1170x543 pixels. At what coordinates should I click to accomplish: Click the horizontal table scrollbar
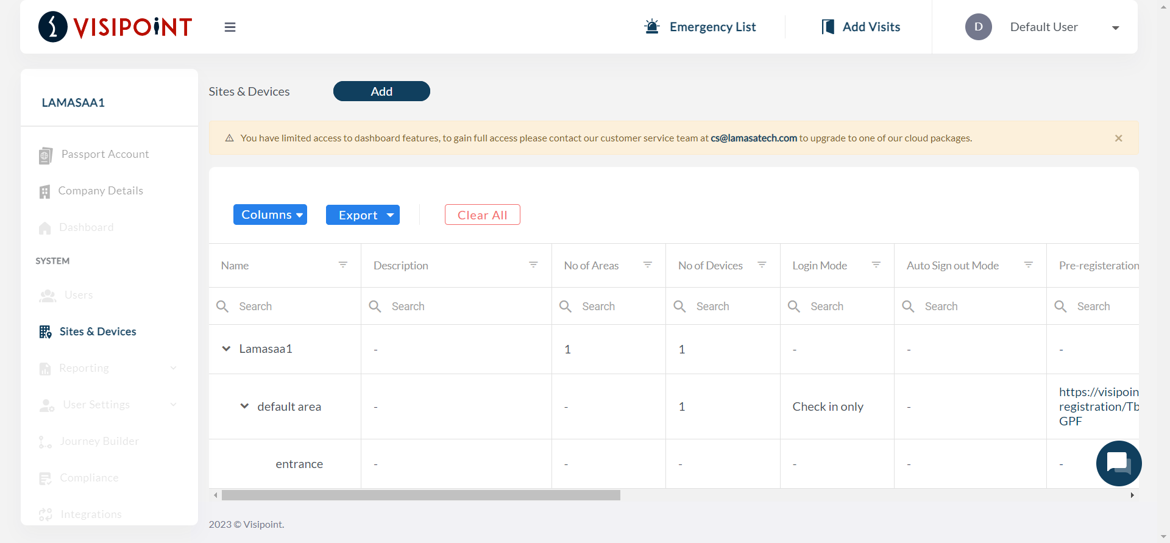click(x=420, y=495)
